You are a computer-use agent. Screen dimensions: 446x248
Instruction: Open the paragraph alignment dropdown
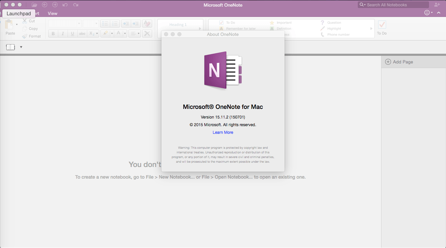[134, 34]
